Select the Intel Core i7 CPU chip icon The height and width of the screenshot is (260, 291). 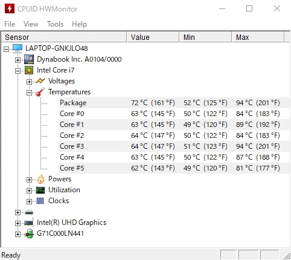29,70
